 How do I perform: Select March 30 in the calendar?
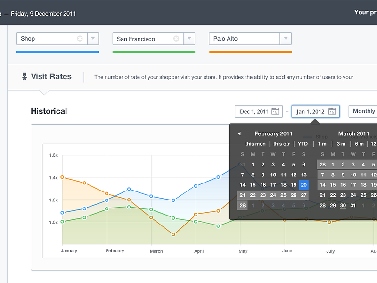tap(343, 205)
